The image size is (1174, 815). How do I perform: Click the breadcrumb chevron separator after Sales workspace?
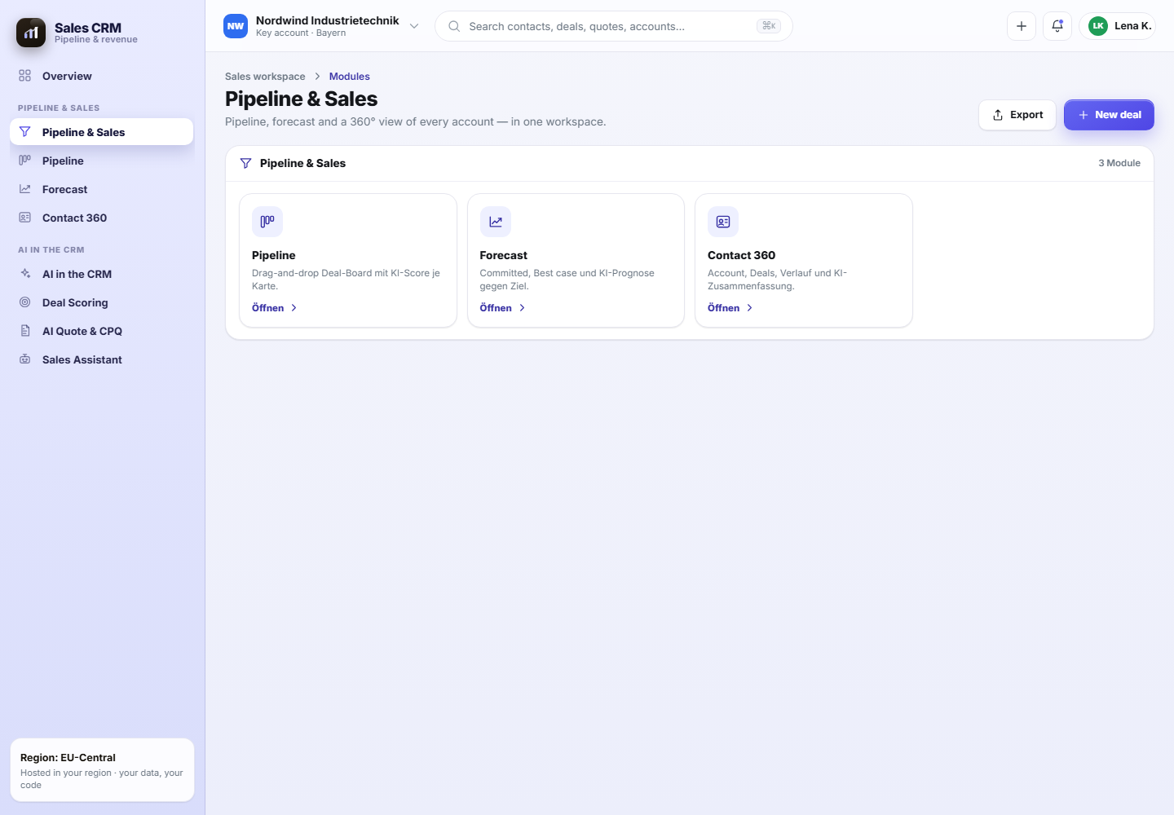[x=317, y=77]
